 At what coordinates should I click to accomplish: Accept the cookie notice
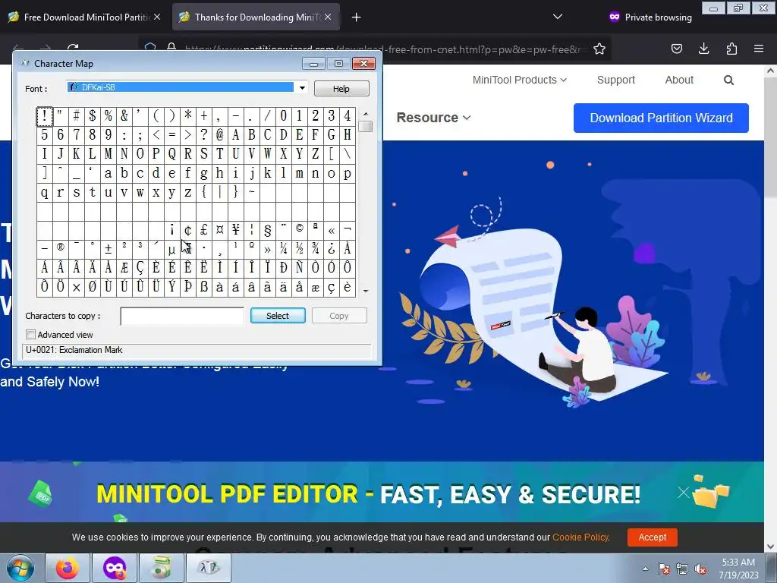(x=652, y=537)
